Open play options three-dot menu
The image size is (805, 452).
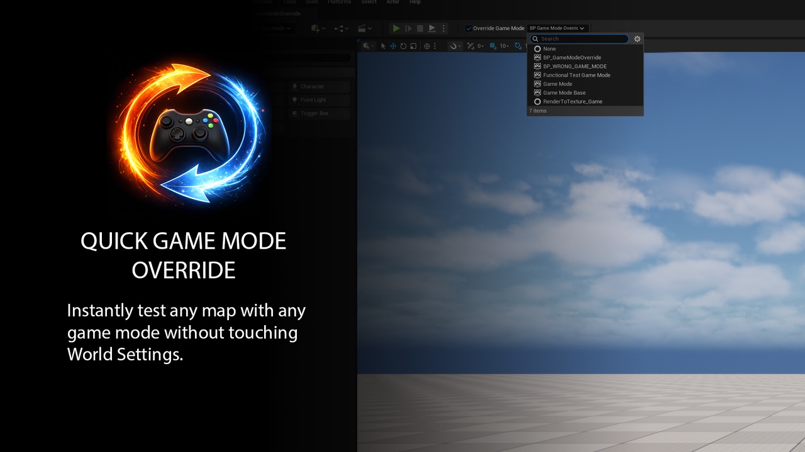point(443,28)
